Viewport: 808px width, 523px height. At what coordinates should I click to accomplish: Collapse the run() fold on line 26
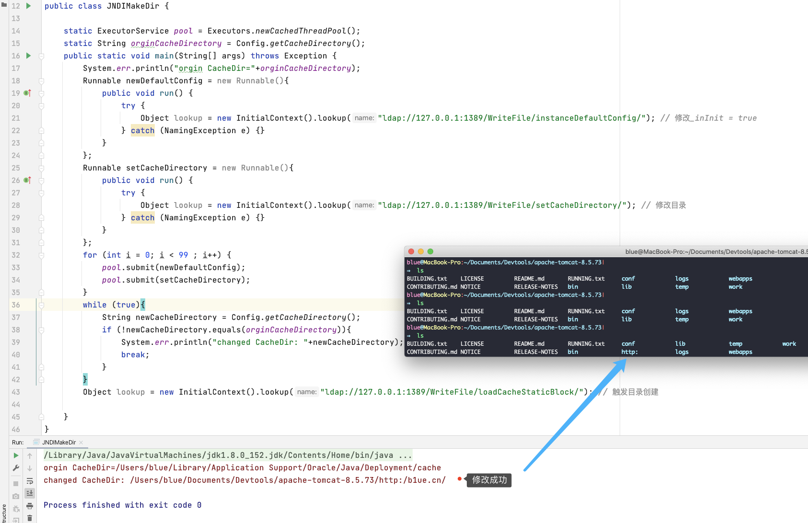[42, 181]
